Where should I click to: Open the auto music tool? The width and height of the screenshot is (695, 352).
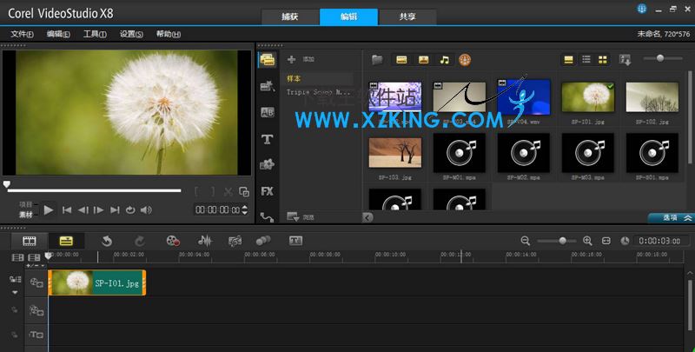pyautogui.click(x=235, y=241)
